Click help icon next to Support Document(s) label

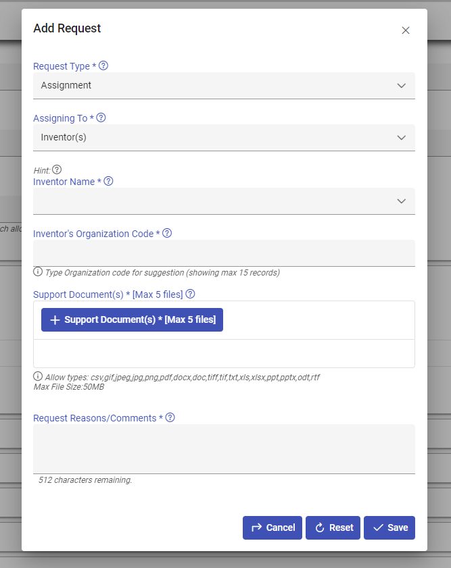(191, 294)
